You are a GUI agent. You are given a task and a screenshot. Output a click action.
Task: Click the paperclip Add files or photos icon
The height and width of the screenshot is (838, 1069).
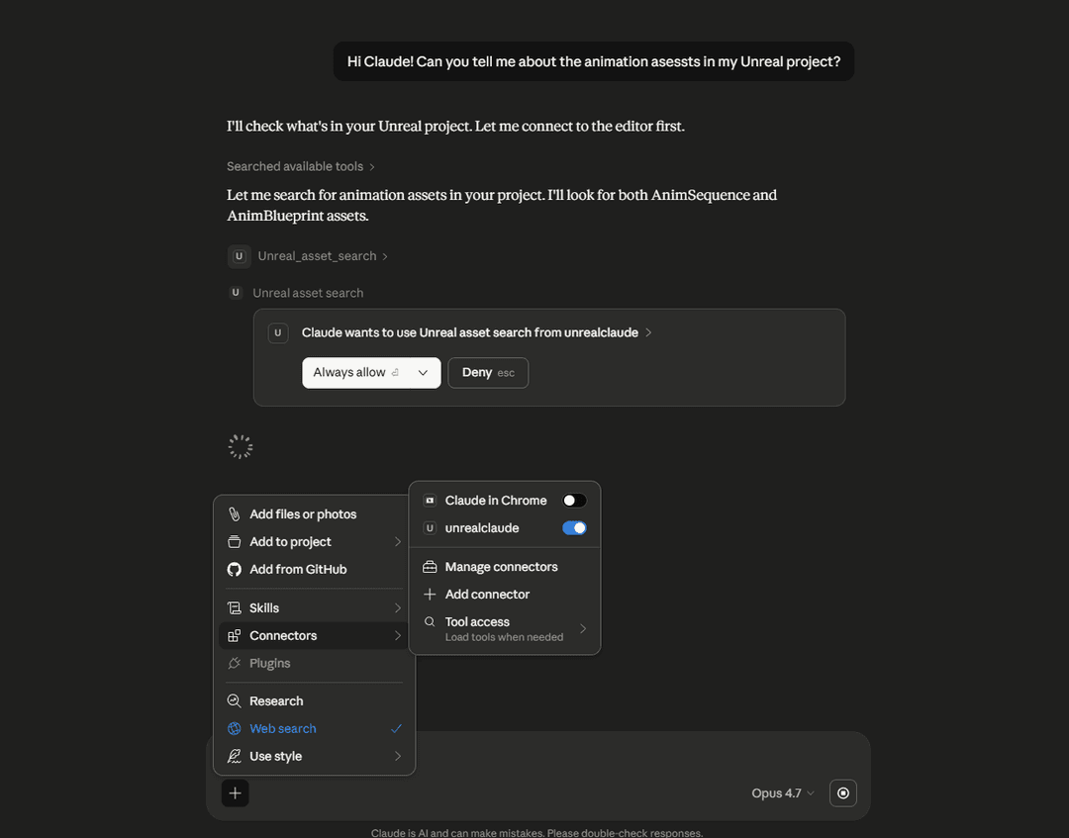click(234, 514)
